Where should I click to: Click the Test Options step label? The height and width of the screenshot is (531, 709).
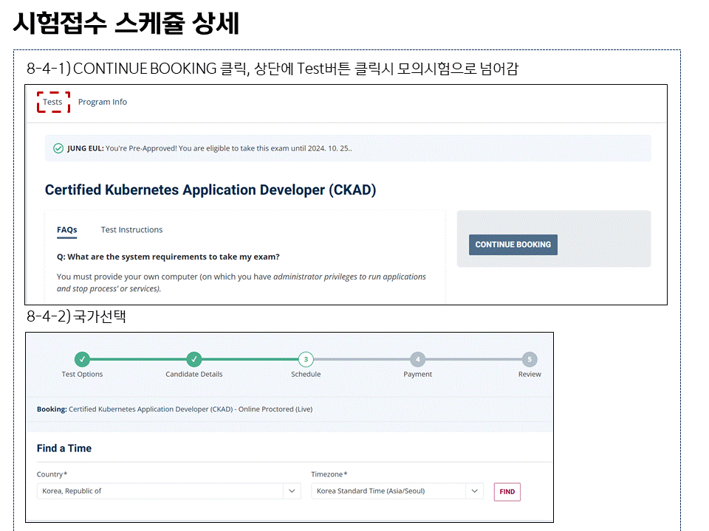82,375
